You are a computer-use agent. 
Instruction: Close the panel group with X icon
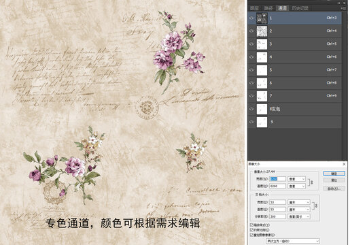click(345, 3)
